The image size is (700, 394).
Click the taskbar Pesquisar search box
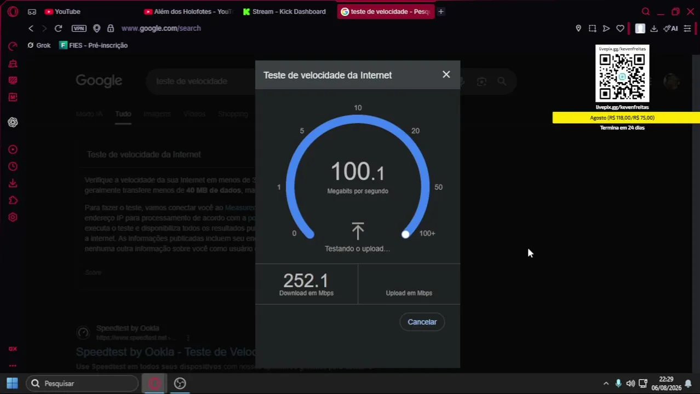click(x=82, y=384)
